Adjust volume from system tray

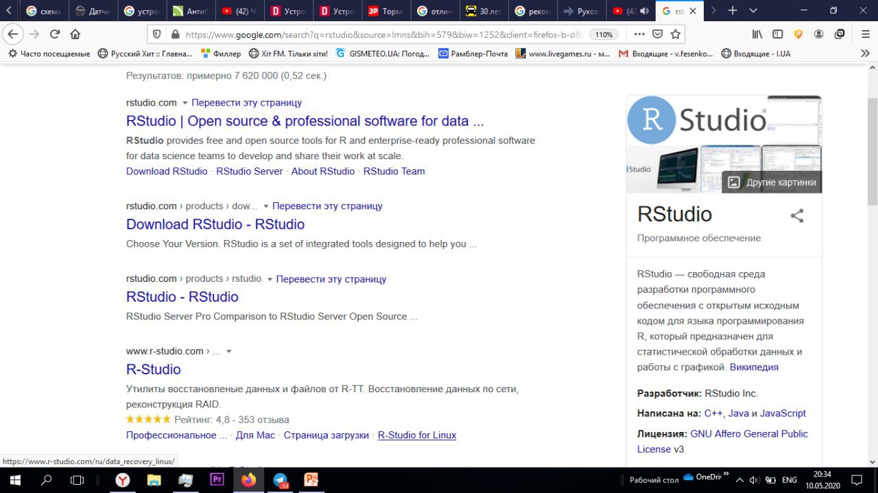tap(753, 480)
